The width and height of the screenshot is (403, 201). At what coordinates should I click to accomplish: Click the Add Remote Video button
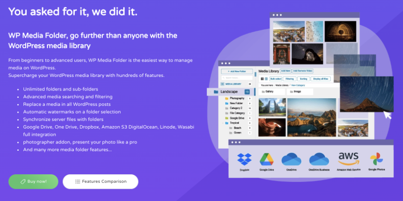tap(302, 71)
